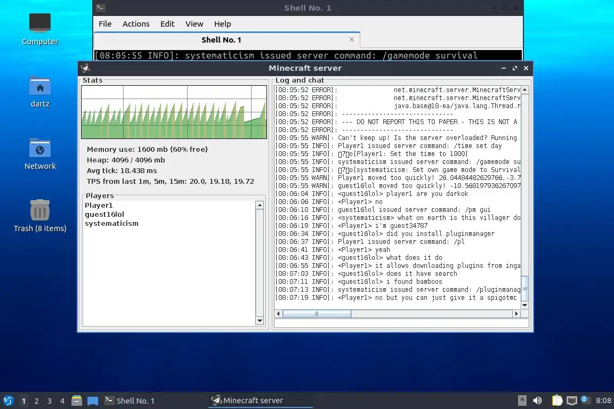
Task: Click the Players list scroll up arrow
Action: 260,206
